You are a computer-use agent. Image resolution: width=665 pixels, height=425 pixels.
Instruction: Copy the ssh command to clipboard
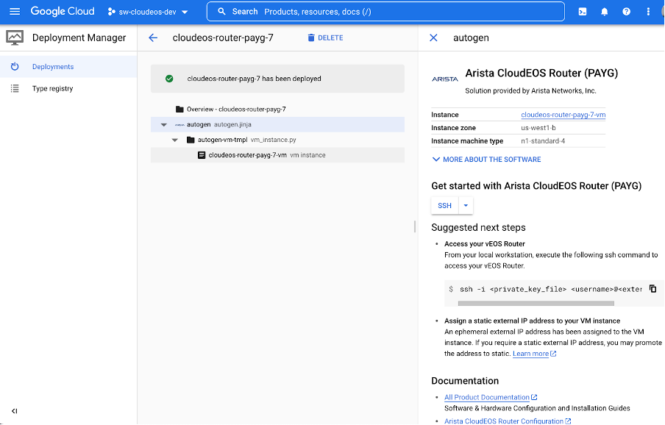click(652, 288)
